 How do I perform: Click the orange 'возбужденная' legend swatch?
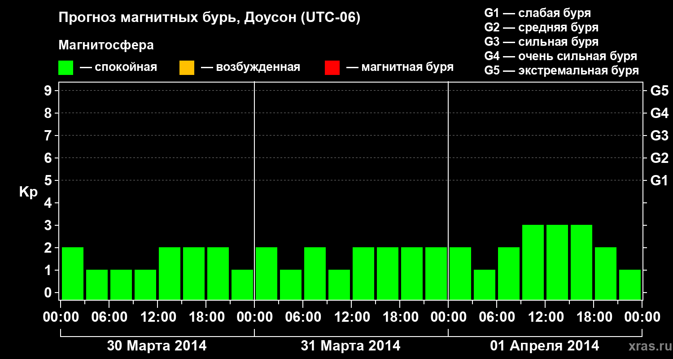[x=187, y=68]
